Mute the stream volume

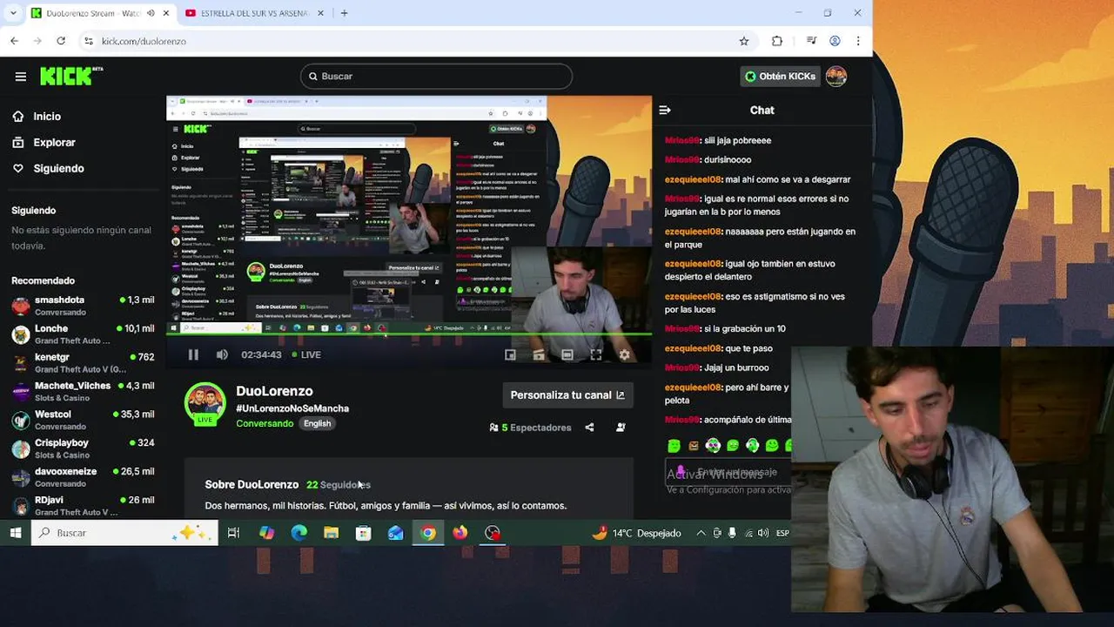(222, 354)
